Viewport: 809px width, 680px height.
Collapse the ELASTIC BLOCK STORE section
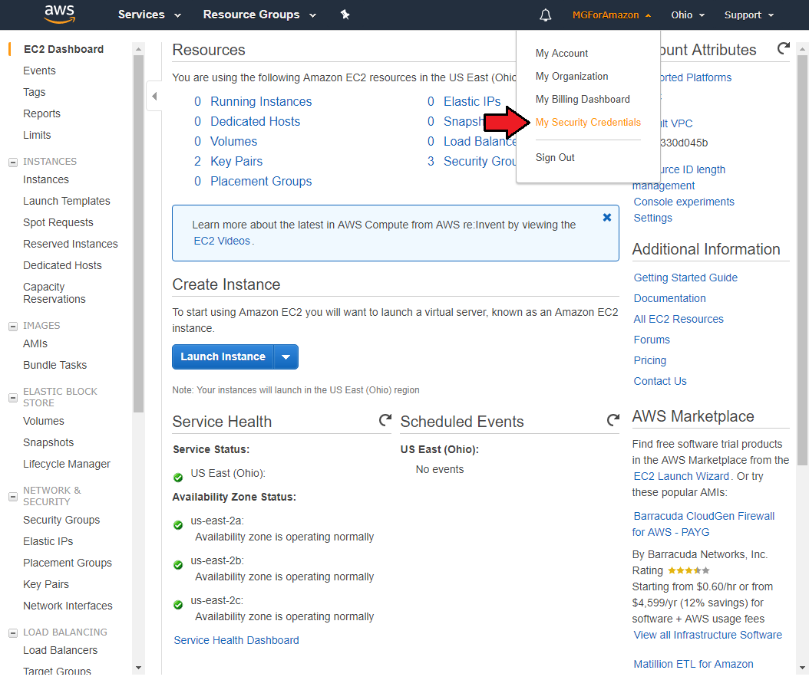[x=13, y=398]
